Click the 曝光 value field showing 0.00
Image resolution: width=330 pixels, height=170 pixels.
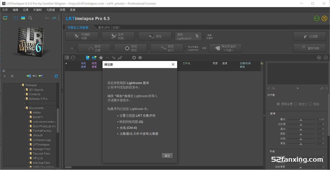(321, 119)
